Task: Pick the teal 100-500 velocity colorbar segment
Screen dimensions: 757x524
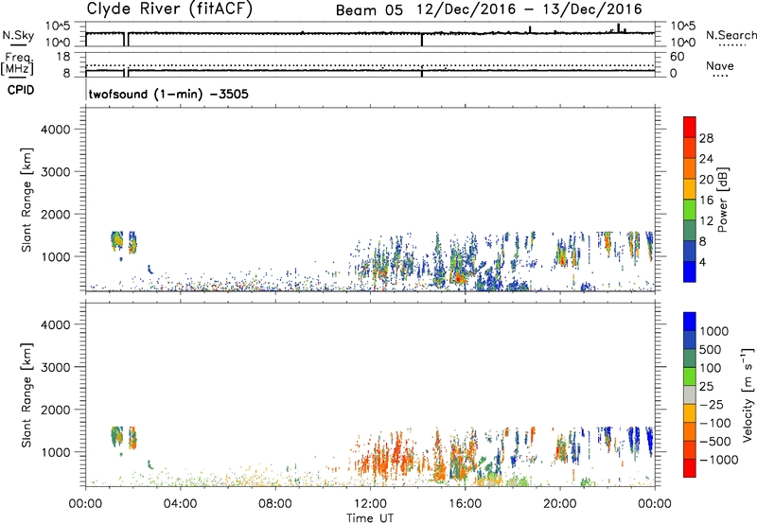Action: 690,358
